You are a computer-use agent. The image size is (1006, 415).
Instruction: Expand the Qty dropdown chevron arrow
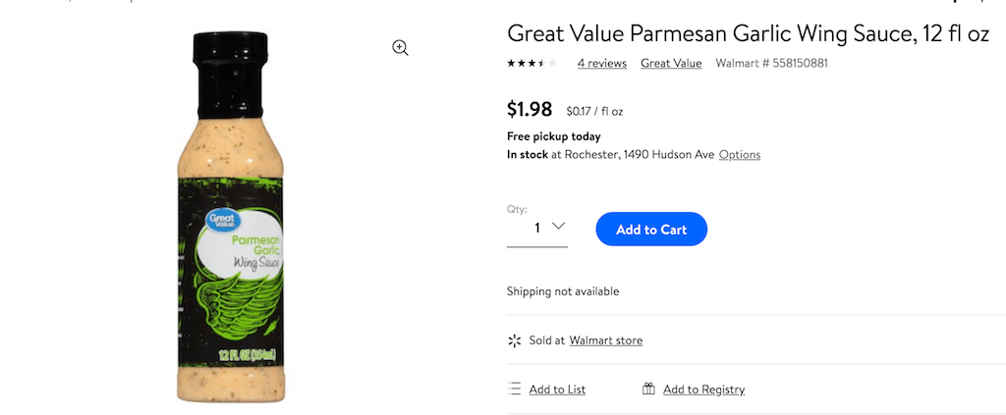click(559, 227)
